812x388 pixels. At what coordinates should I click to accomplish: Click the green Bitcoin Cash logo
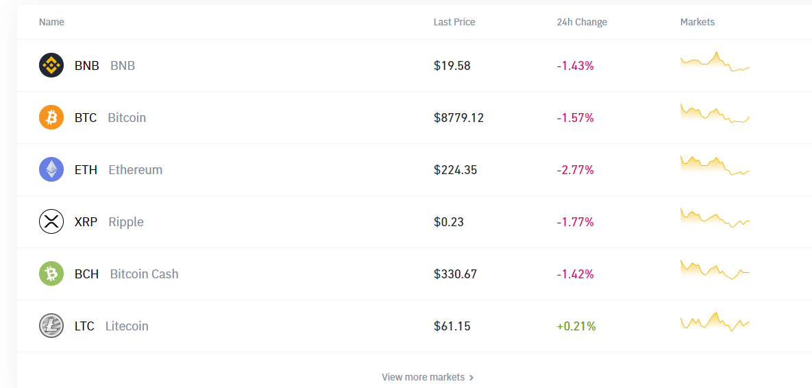pos(51,274)
